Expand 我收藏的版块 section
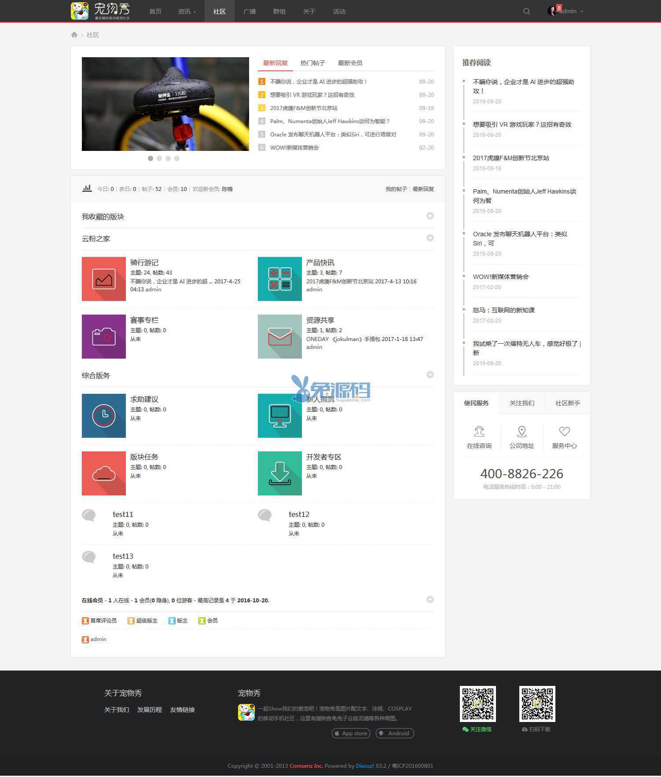The image size is (661, 777). click(x=430, y=216)
